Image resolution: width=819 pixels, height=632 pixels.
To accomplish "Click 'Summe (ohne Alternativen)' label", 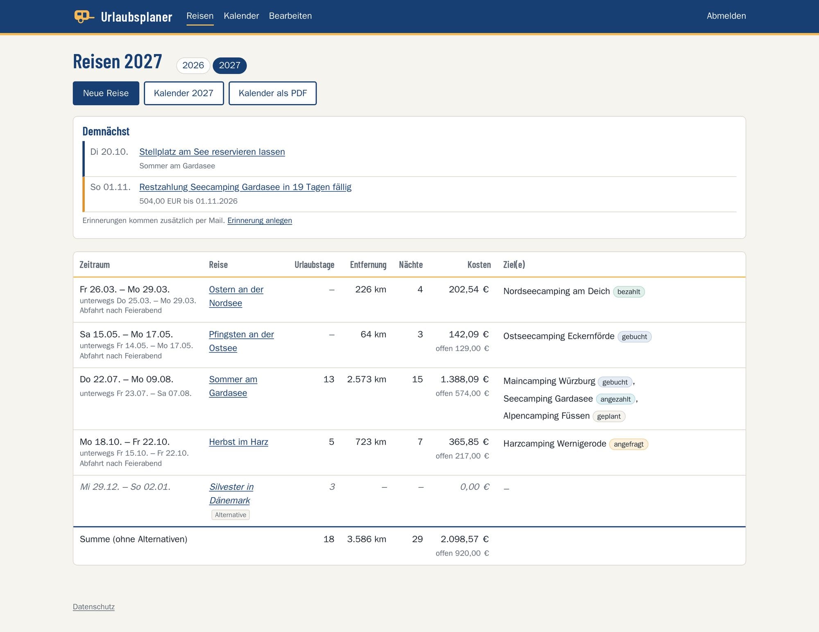I will click(x=133, y=539).
